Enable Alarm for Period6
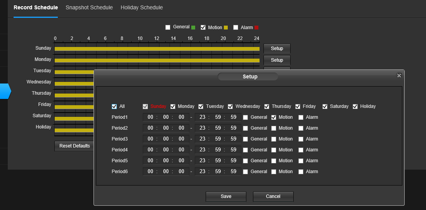426x210 pixels. click(x=301, y=172)
